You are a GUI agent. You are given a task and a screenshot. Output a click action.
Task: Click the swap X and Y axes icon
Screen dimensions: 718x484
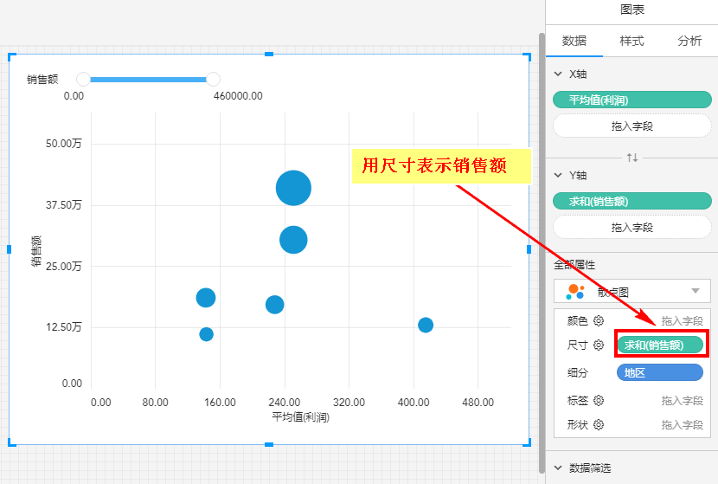click(x=632, y=158)
